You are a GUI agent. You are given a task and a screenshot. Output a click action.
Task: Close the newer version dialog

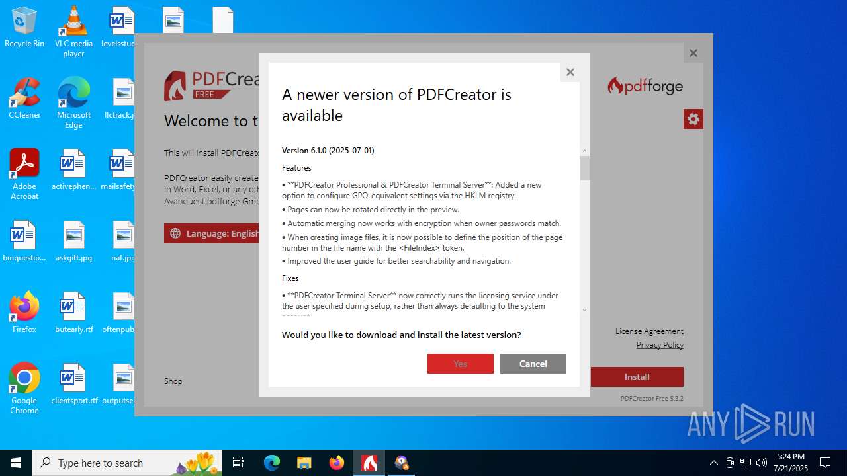tap(570, 72)
